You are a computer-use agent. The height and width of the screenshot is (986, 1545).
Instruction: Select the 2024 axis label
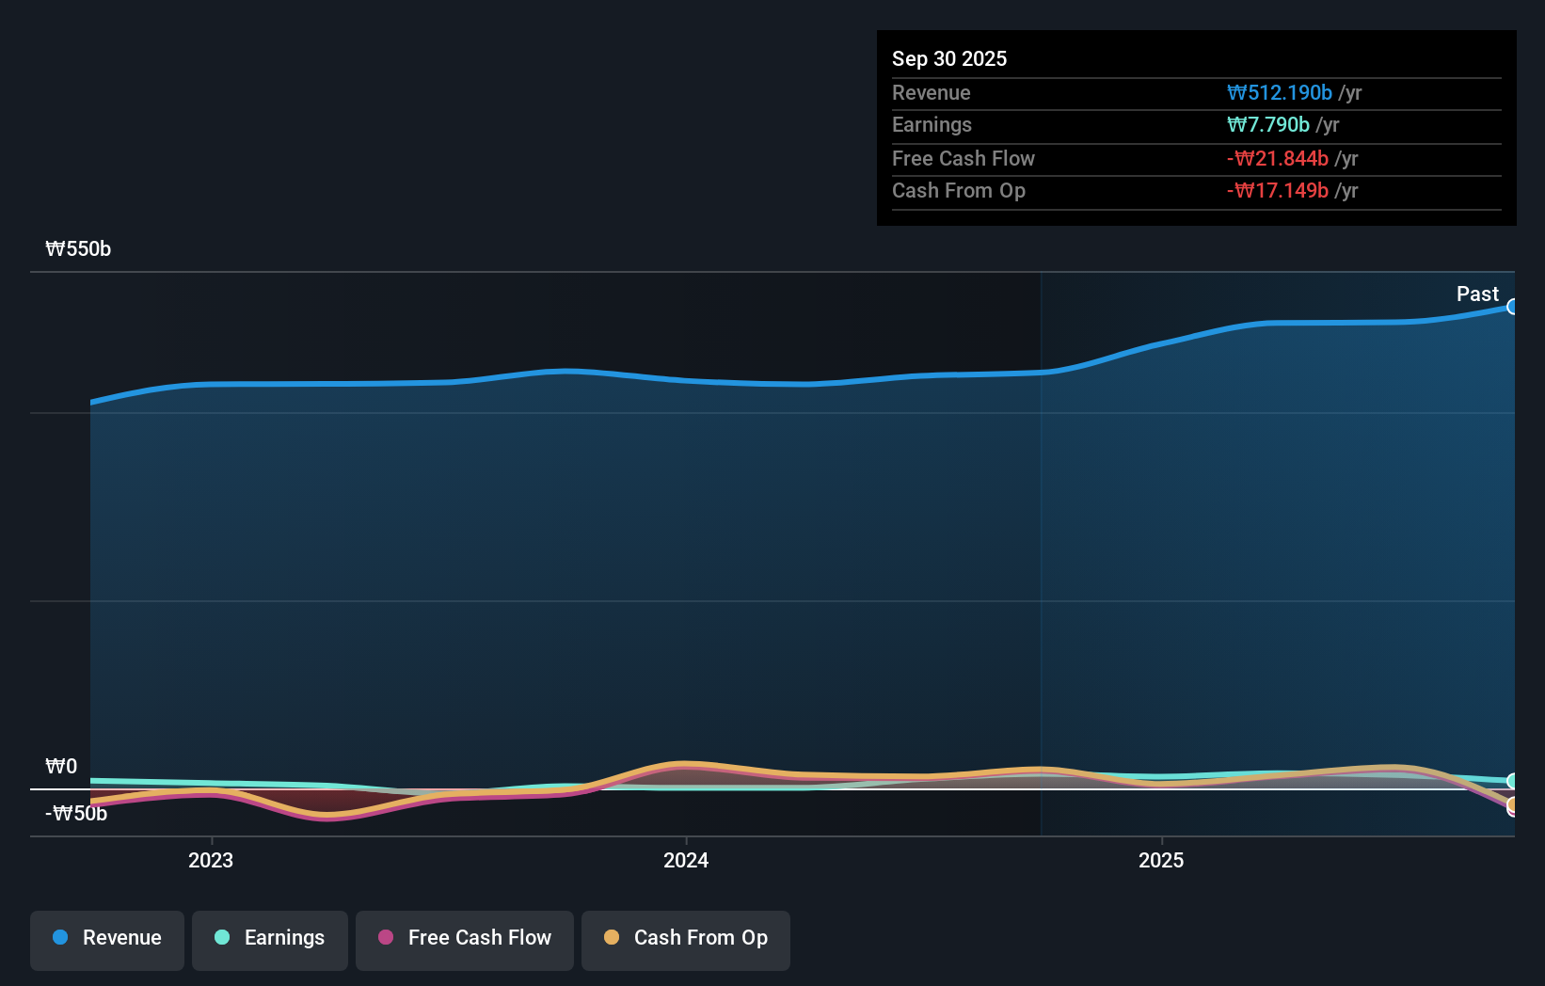point(686,860)
